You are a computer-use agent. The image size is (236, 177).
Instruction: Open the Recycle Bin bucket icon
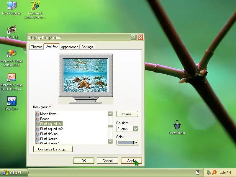177,127
